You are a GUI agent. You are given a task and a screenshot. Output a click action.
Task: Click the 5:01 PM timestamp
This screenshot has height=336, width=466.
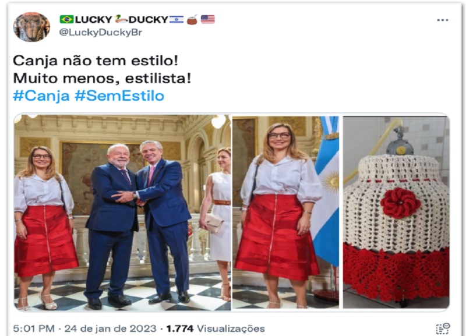(34, 328)
